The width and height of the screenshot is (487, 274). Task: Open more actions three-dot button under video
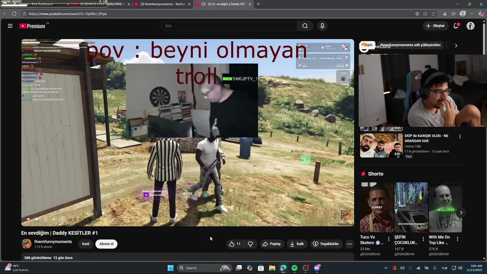pyautogui.click(x=349, y=244)
